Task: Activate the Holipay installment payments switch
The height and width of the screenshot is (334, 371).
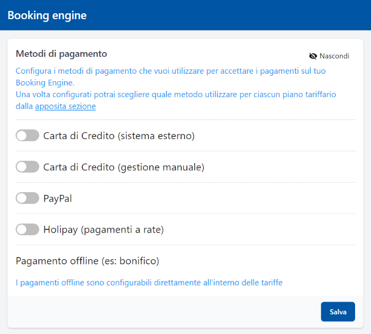Action: point(28,229)
